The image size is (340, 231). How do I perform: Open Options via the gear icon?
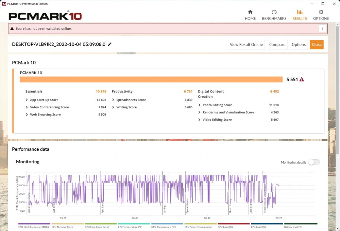pyautogui.click(x=321, y=12)
